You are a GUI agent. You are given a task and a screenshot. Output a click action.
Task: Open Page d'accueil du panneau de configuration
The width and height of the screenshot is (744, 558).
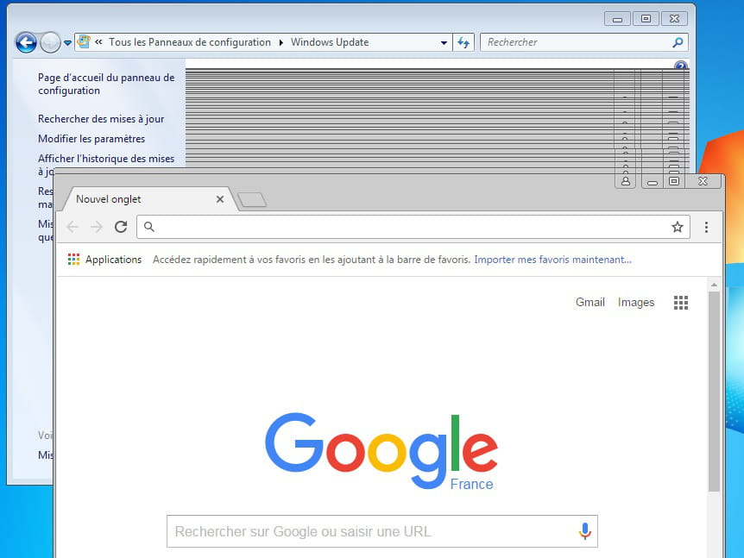tap(106, 84)
